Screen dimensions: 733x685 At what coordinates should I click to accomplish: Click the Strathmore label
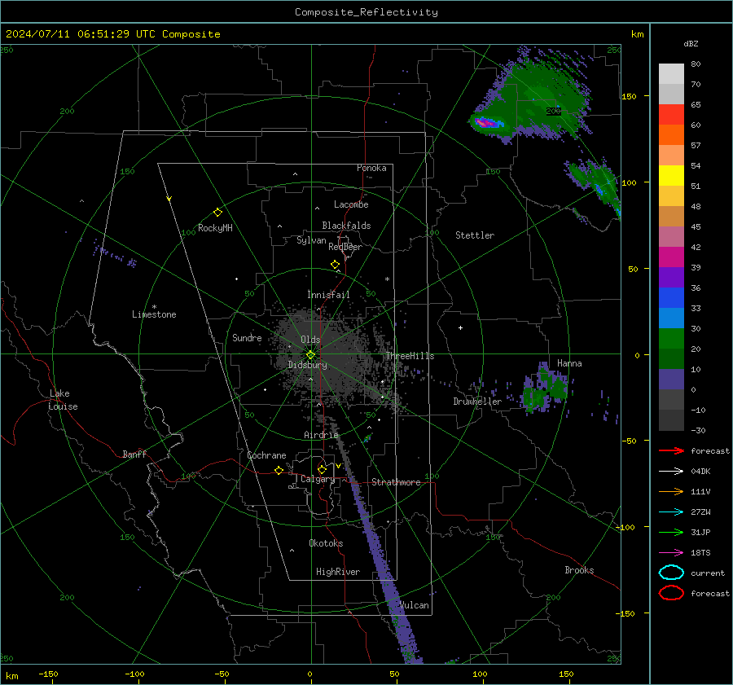pos(396,482)
